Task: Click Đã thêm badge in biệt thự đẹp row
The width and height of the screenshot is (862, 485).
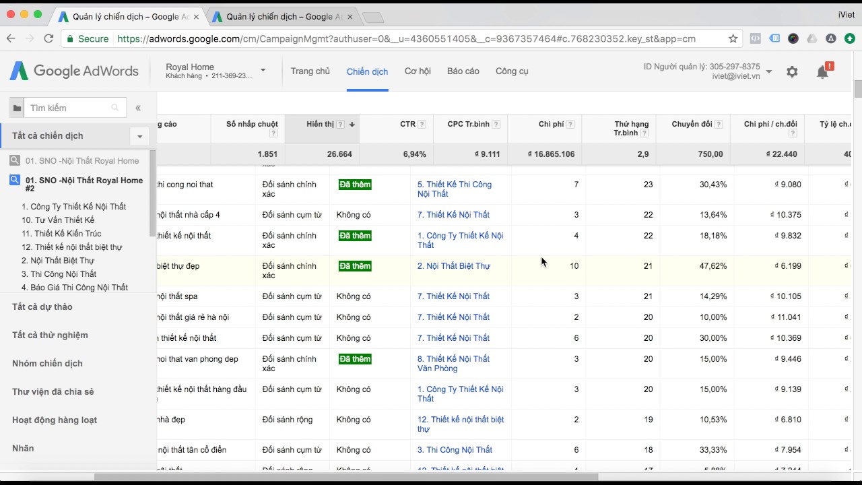Action: click(x=355, y=266)
